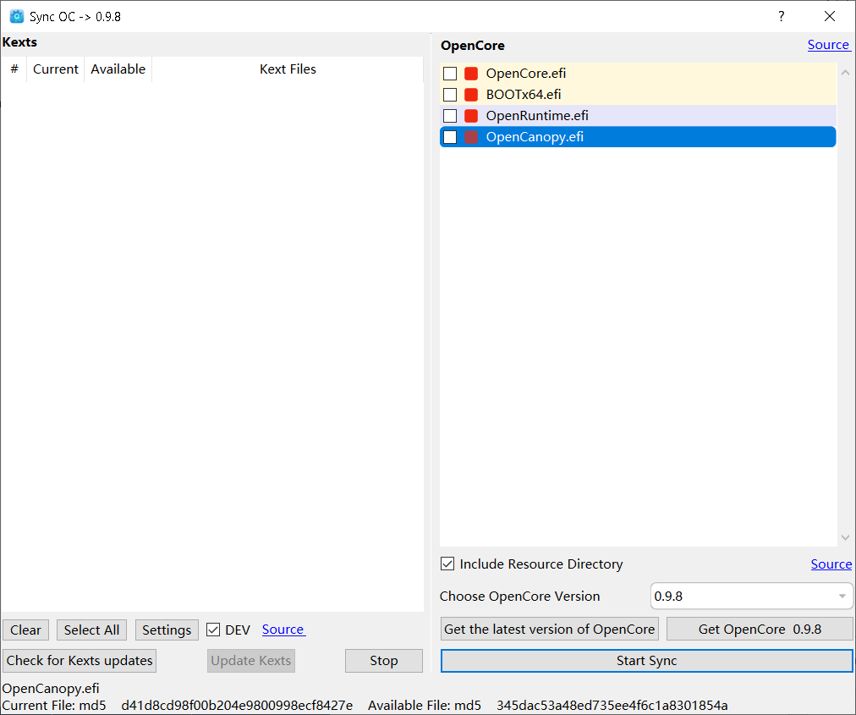The width and height of the screenshot is (856, 715).
Task: Check the OpenCanopy.efi checkbox
Action: coord(450,137)
